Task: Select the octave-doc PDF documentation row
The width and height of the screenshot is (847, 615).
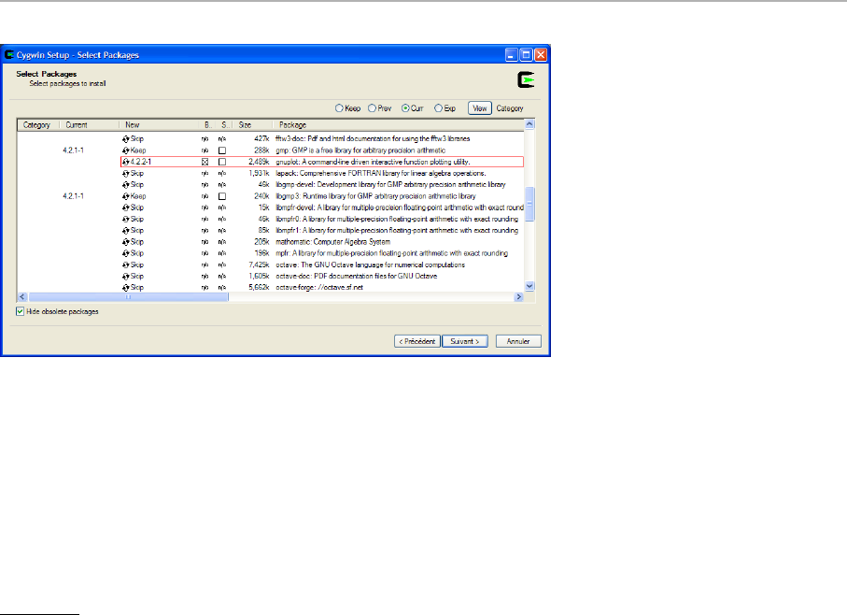Action: (x=357, y=276)
